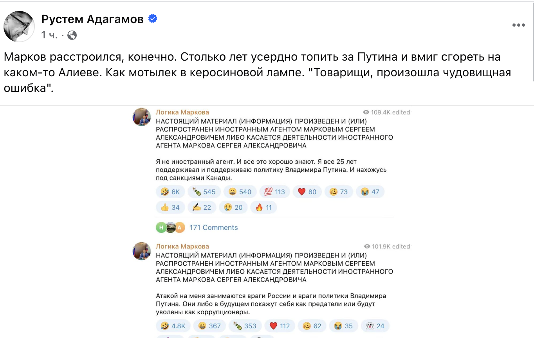Click the globe public-audience icon

click(x=72, y=36)
